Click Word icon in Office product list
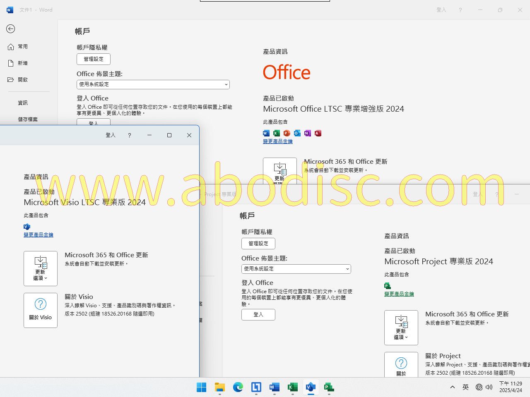530x397 pixels. click(266, 133)
